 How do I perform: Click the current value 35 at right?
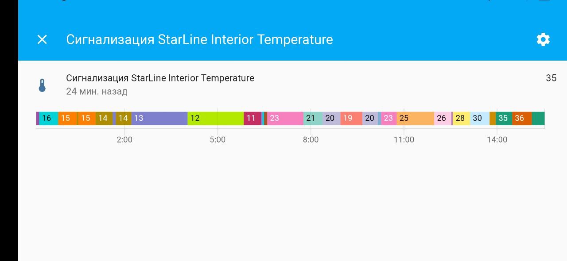pyautogui.click(x=551, y=78)
